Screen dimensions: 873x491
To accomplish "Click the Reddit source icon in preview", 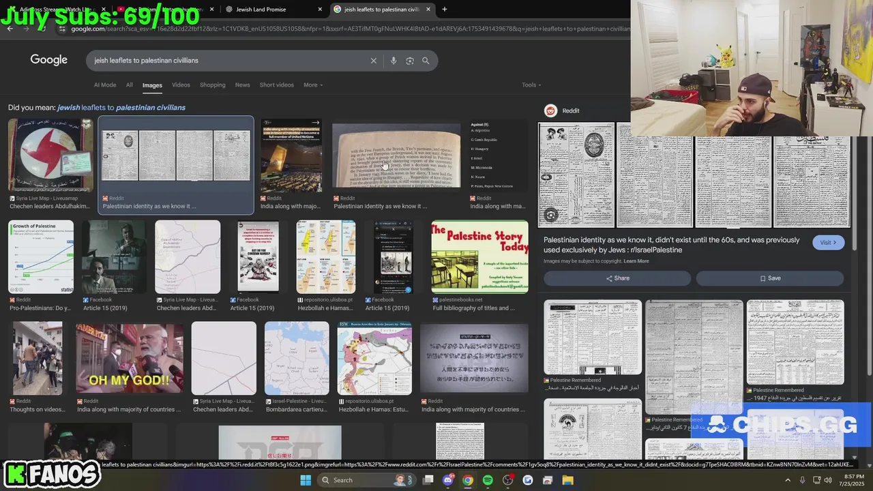I will coord(551,110).
